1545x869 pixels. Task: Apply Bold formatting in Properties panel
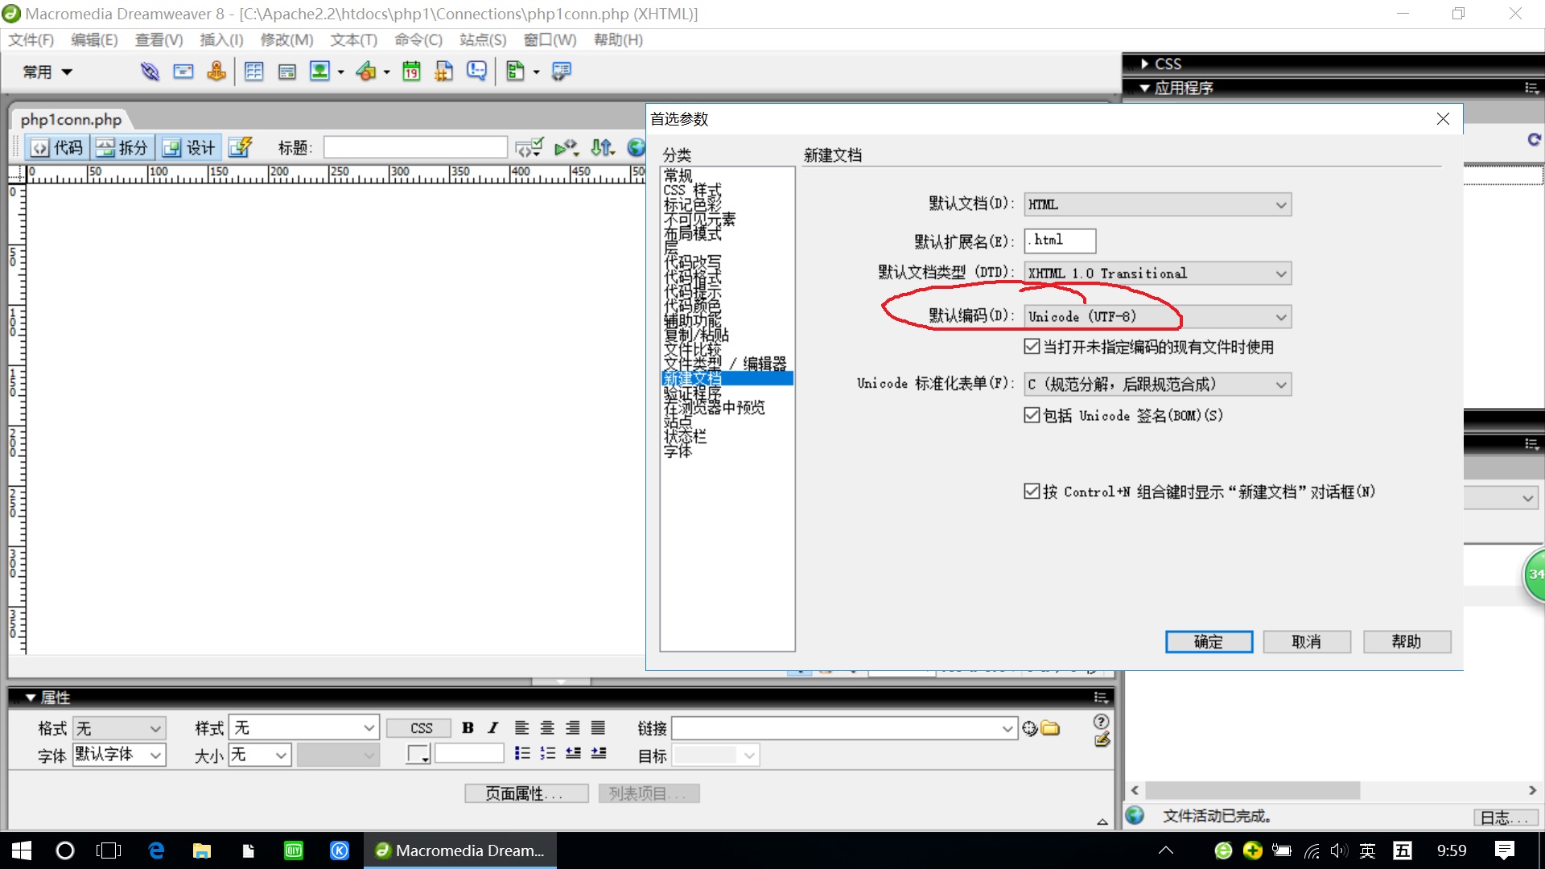(x=468, y=728)
